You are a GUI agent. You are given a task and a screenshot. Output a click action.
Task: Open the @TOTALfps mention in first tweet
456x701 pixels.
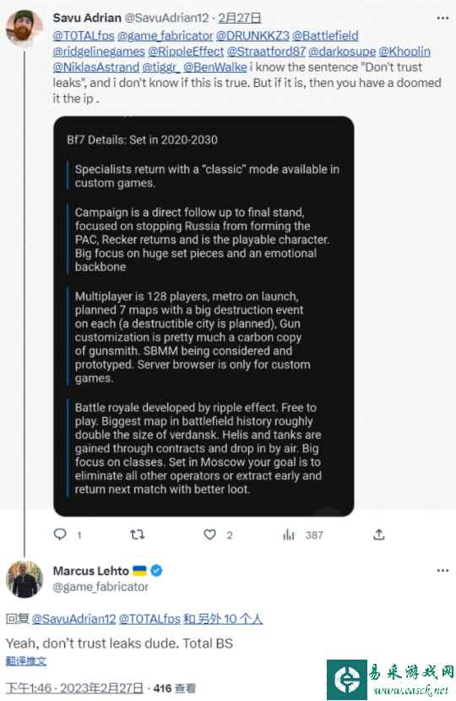pos(84,36)
